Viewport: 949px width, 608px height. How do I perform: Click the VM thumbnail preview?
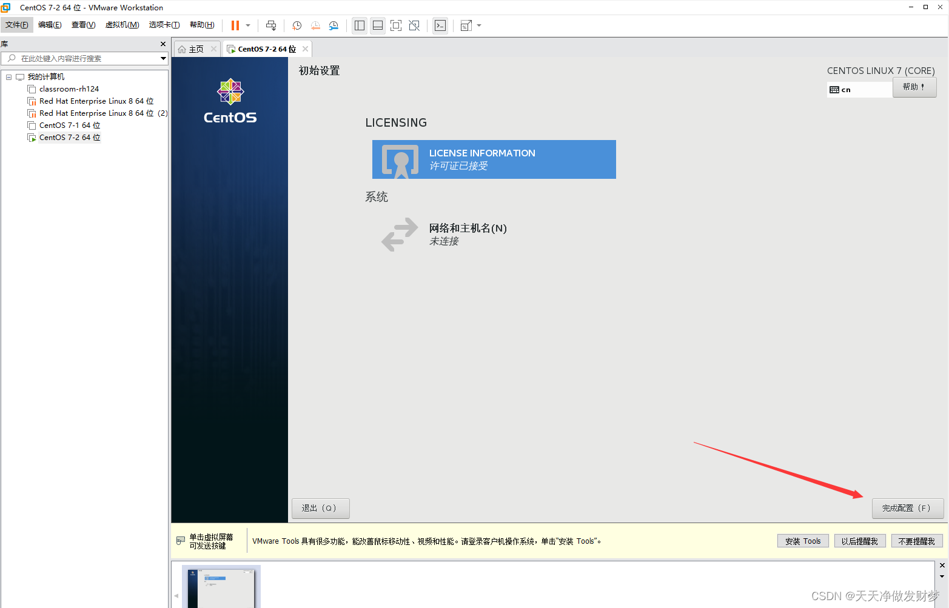221,587
